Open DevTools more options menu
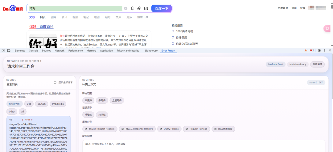 tap(325, 50)
